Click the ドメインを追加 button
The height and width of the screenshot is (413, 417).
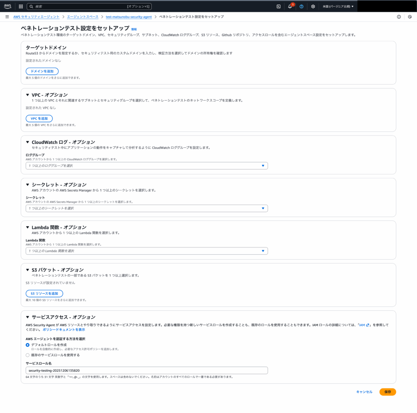point(42,71)
